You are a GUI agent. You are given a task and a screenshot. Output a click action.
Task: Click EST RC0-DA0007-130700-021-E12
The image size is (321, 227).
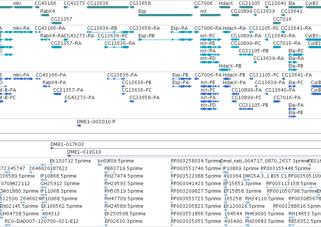click(x=41, y=221)
